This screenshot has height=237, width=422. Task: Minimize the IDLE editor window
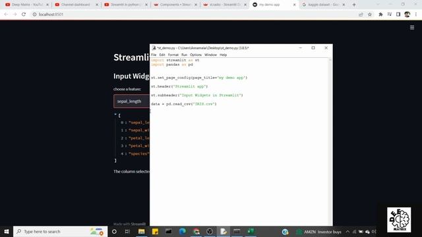coord(301,48)
